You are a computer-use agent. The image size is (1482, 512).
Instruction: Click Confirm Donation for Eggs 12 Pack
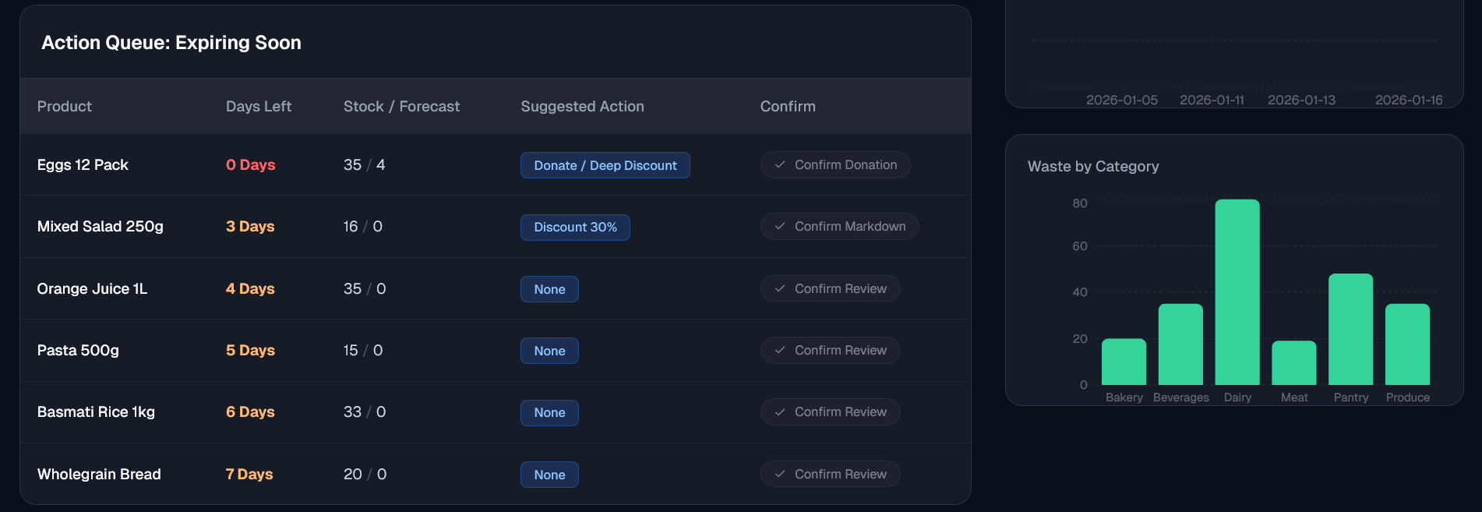point(835,165)
